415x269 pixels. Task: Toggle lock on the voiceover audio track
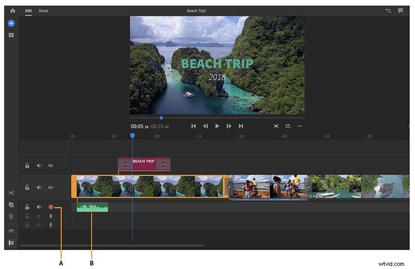pos(27,207)
